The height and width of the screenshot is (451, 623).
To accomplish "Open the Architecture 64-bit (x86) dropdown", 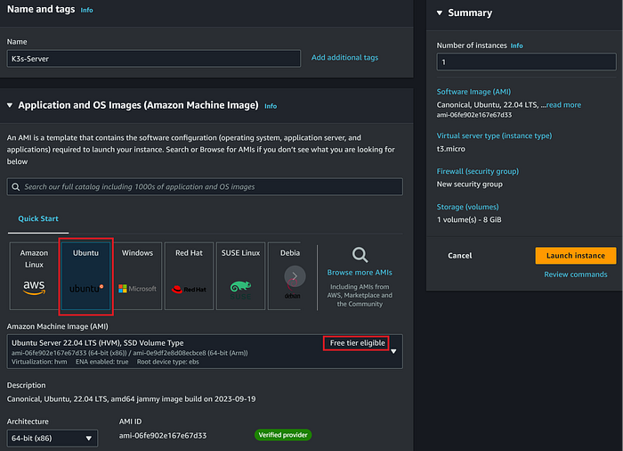I will tap(52, 439).
